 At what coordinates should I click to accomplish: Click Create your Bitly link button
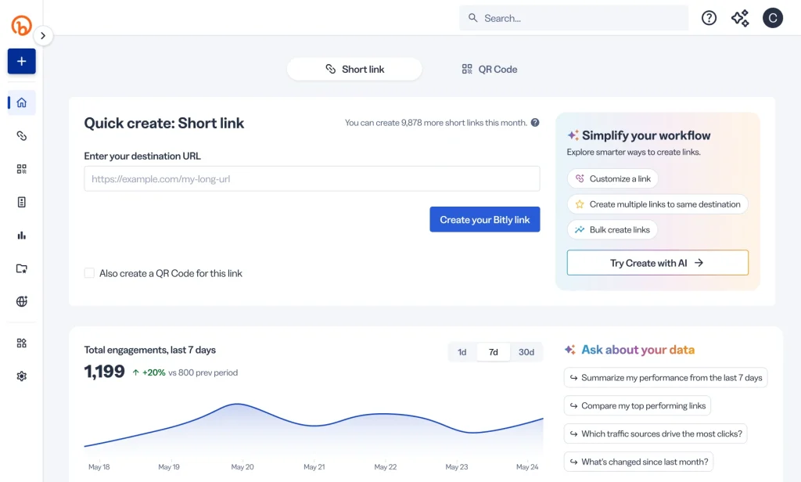point(485,219)
